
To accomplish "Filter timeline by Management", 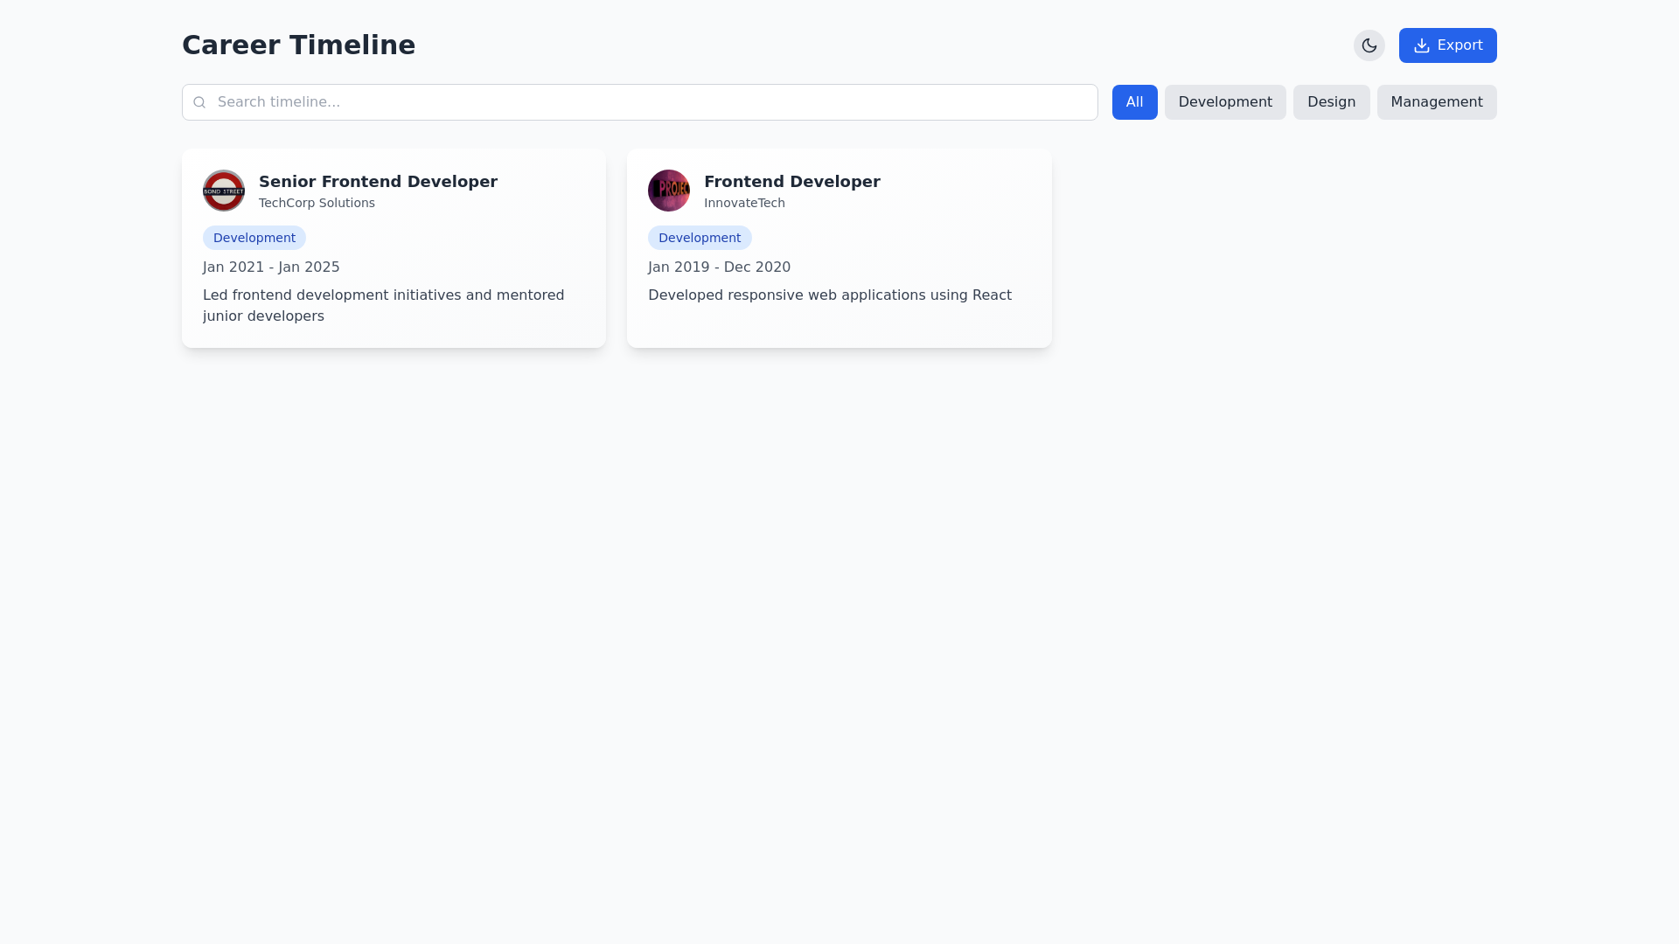I will 1436,102.
